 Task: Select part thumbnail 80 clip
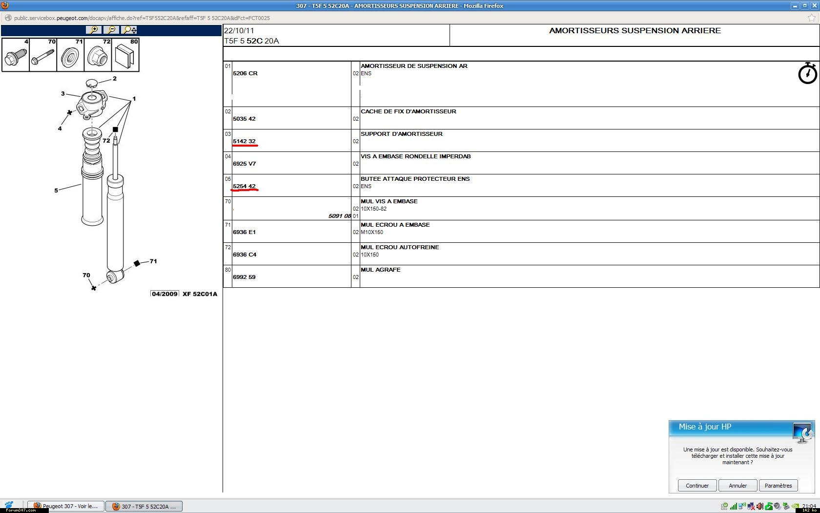pos(125,55)
